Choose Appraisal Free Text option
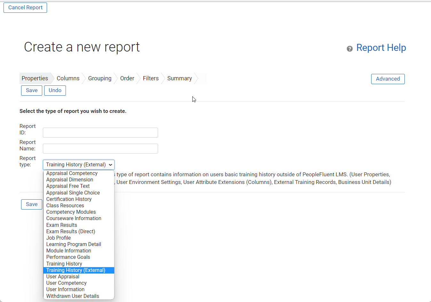 (x=79, y=186)
